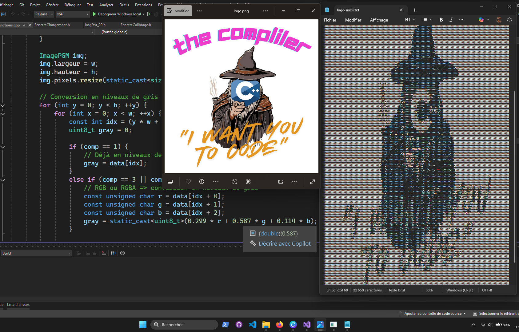Open the Release configuration dropdown
Viewport: 519px width, 332px height.
tap(44, 14)
